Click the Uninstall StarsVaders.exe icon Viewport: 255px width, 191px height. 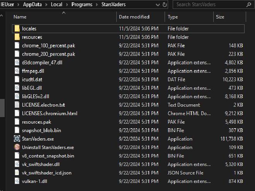coord(17,147)
